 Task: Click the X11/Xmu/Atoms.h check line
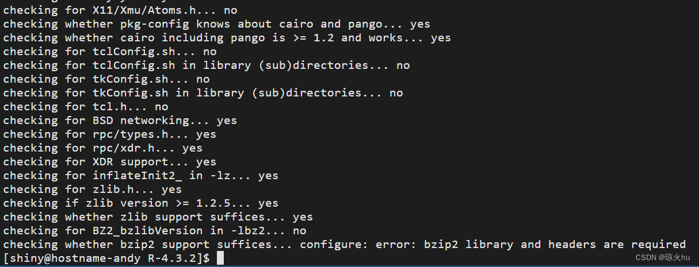coord(120,10)
